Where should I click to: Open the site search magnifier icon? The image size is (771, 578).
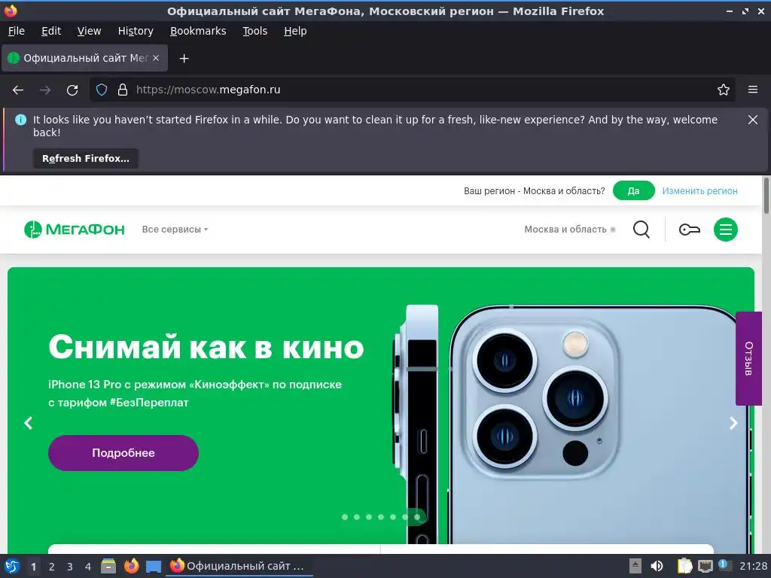pyautogui.click(x=641, y=230)
